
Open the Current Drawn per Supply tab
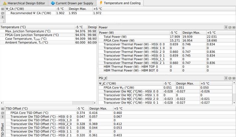click(x=72, y=3)
